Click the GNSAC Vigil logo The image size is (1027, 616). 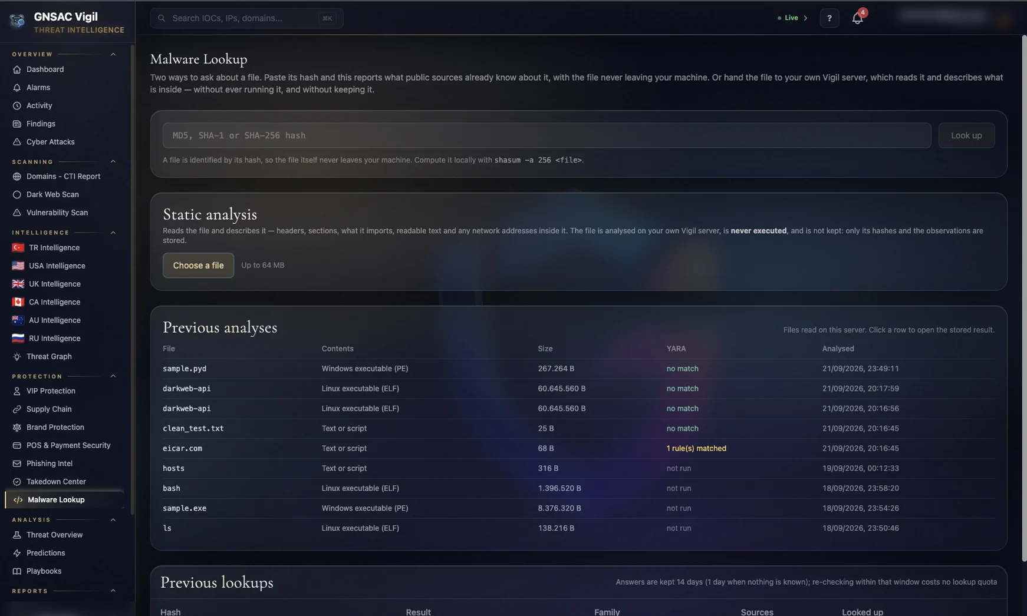(x=17, y=21)
